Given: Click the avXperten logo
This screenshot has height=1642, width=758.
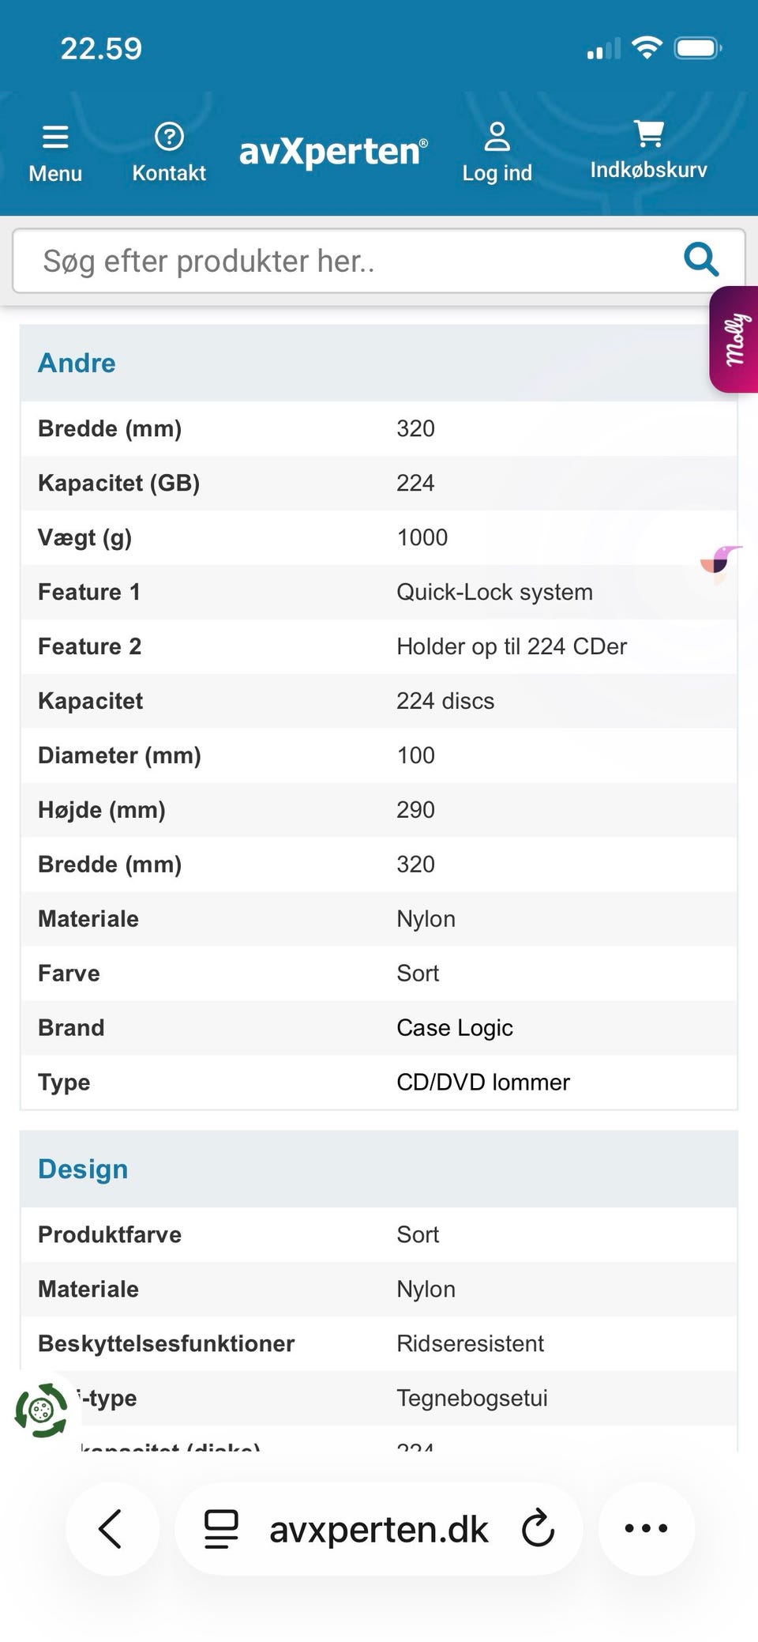Looking at the screenshot, I should pos(333,151).
